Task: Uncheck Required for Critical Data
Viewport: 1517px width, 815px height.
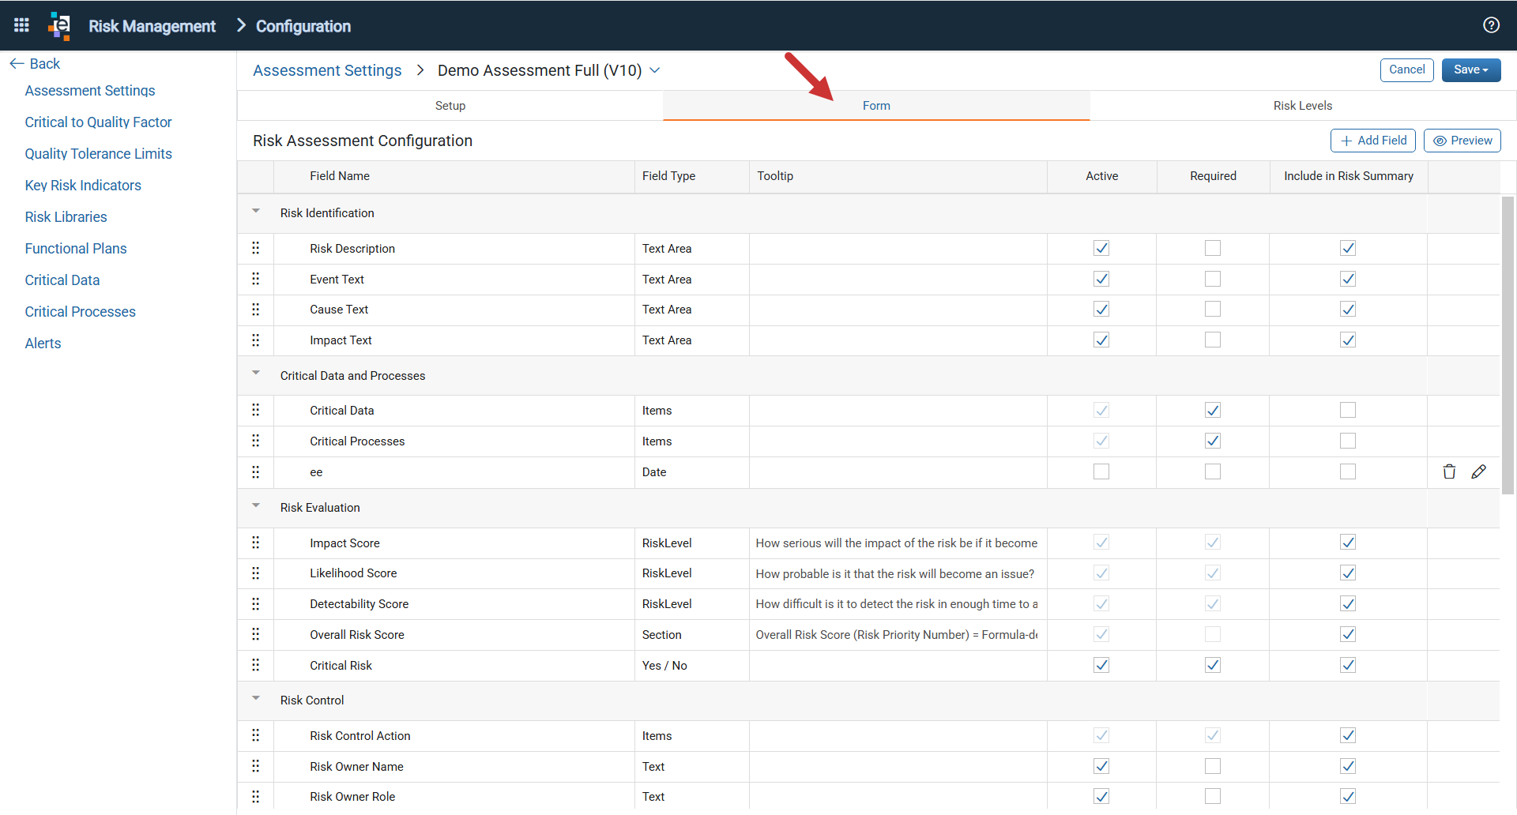Action: pos(1213,410)
